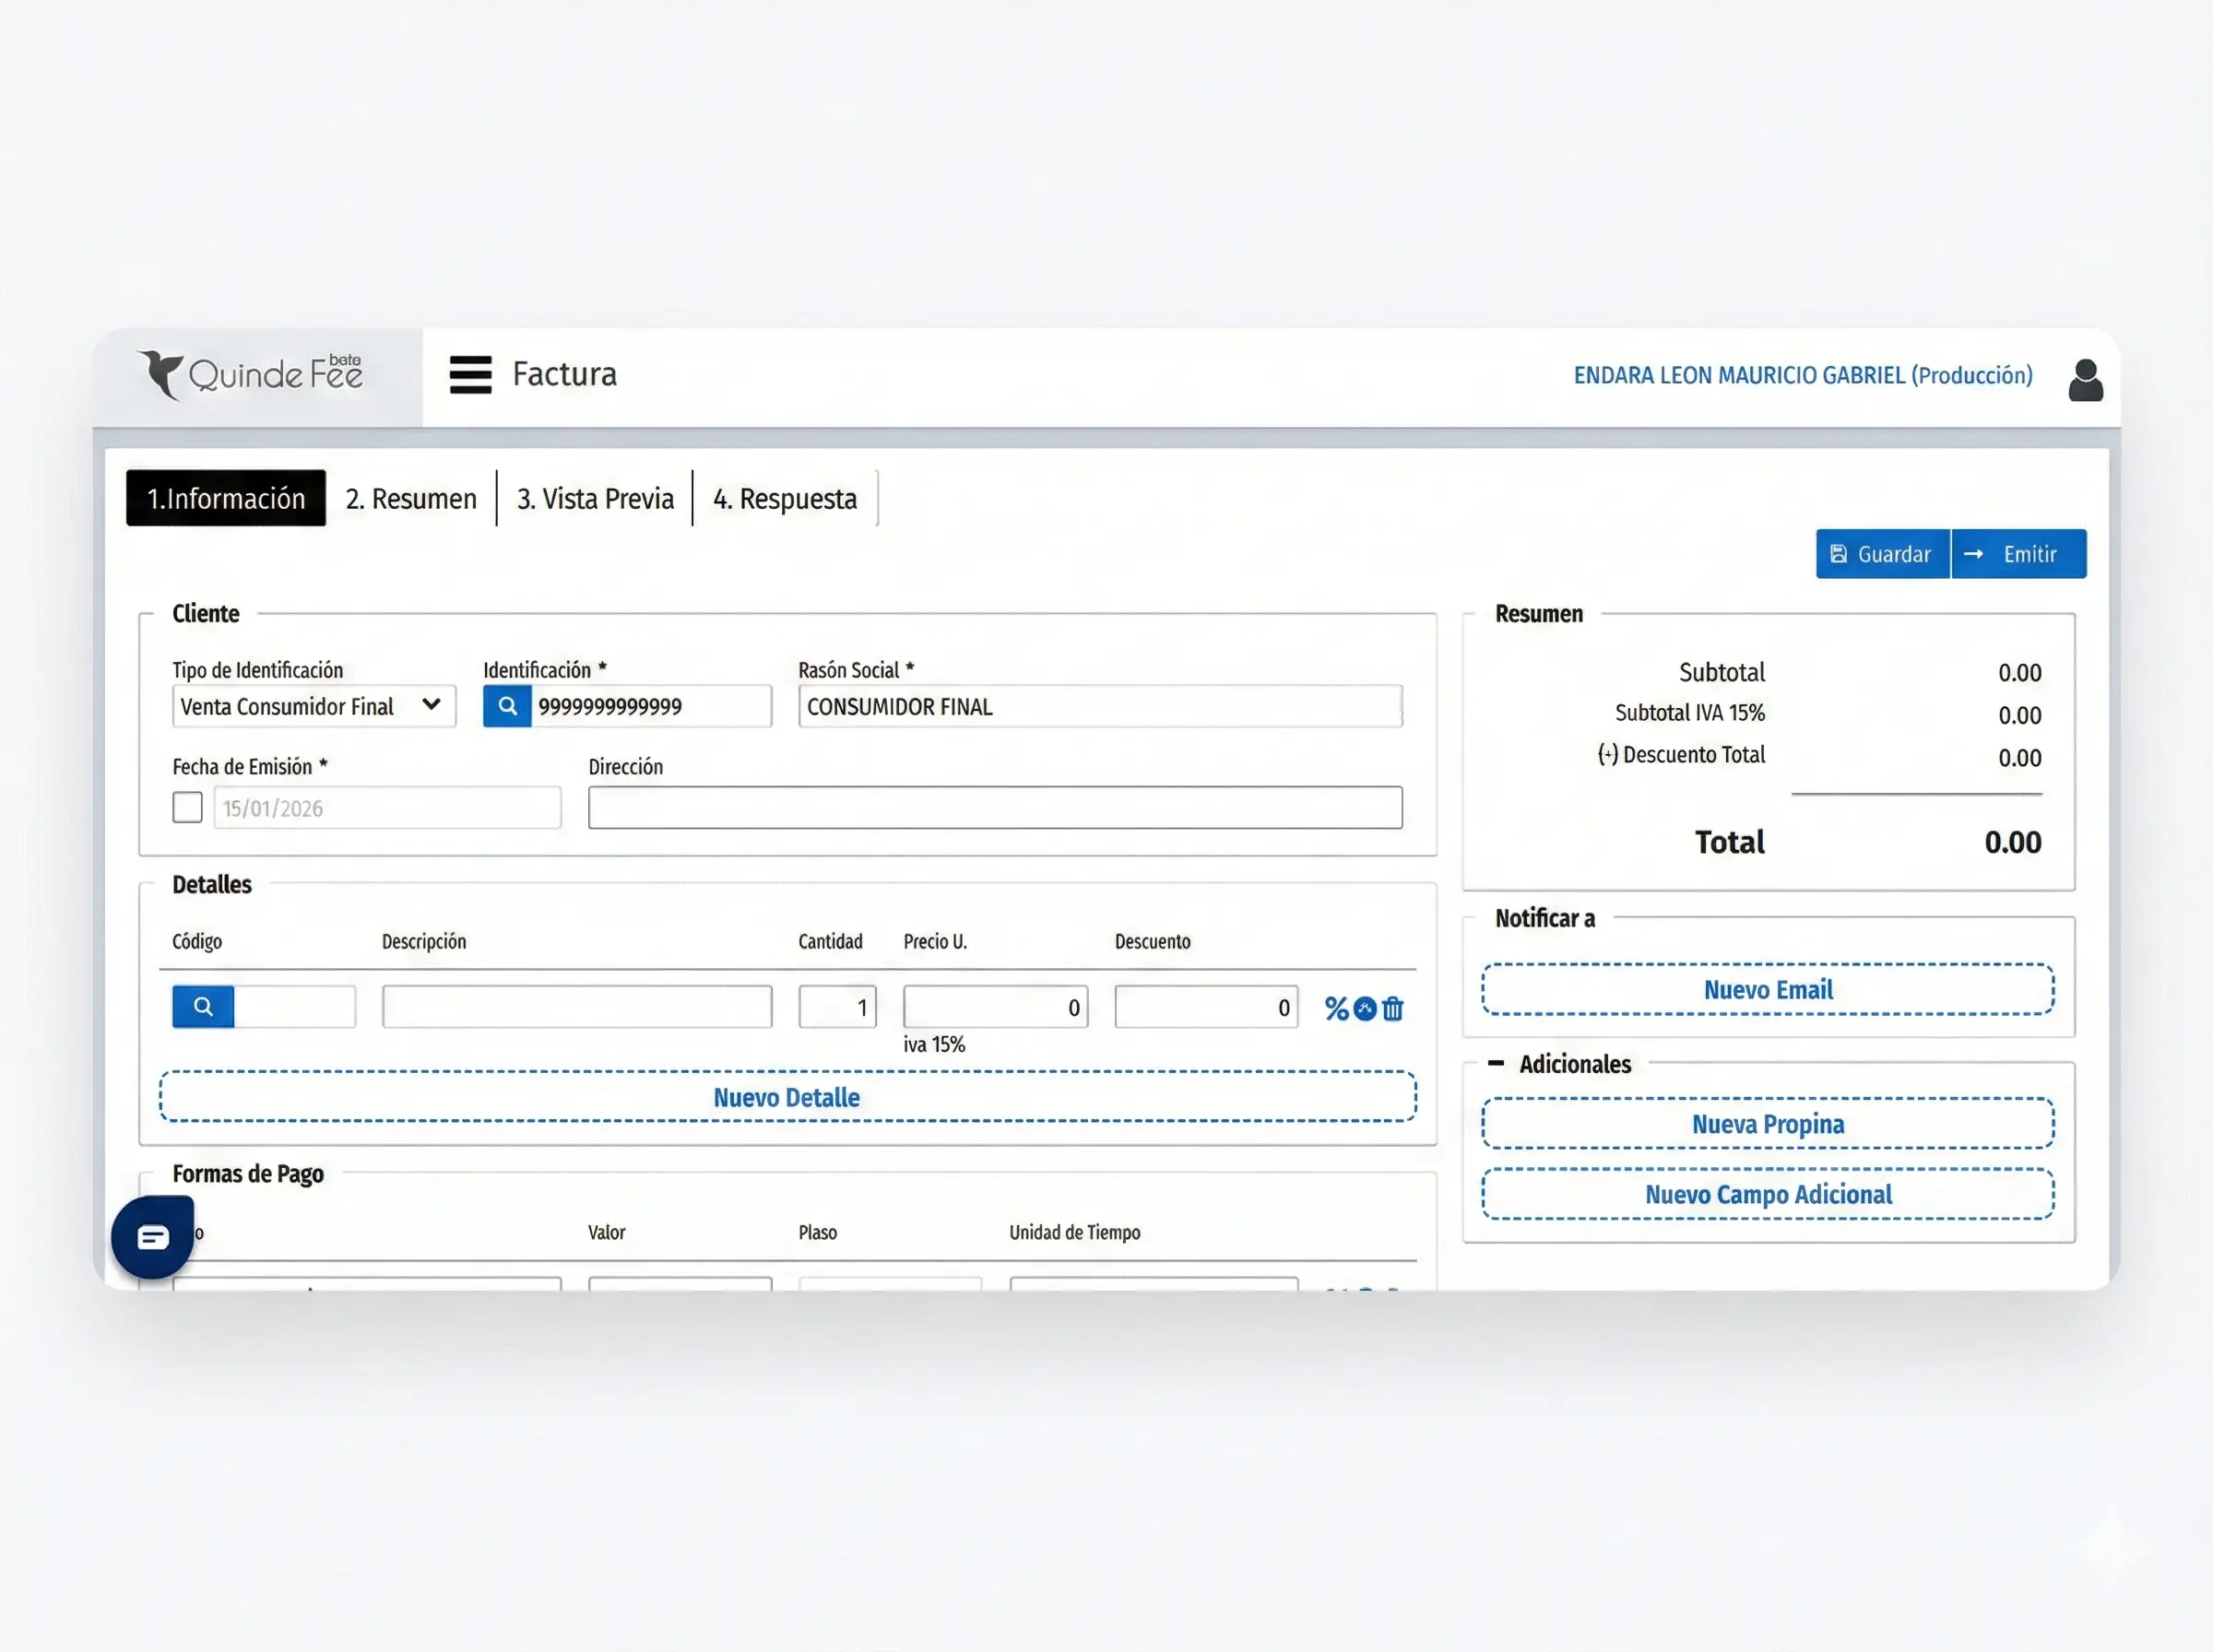Open the chat support bubble
The image size is (2213, 1652).
pyautogui.click(x=153, y=1237)
